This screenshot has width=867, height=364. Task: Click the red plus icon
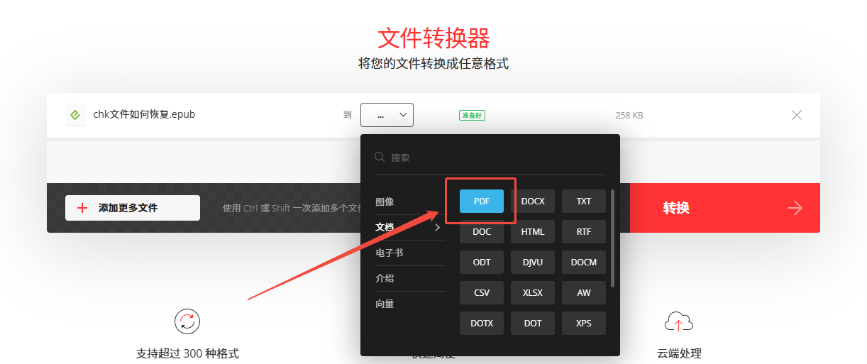click(x=82, y=208)
